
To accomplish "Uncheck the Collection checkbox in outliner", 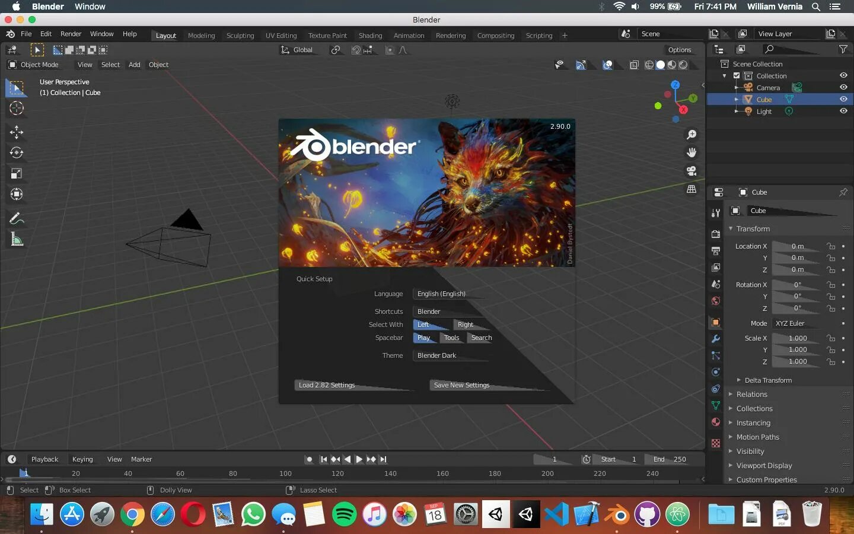I will coord(737,75).
